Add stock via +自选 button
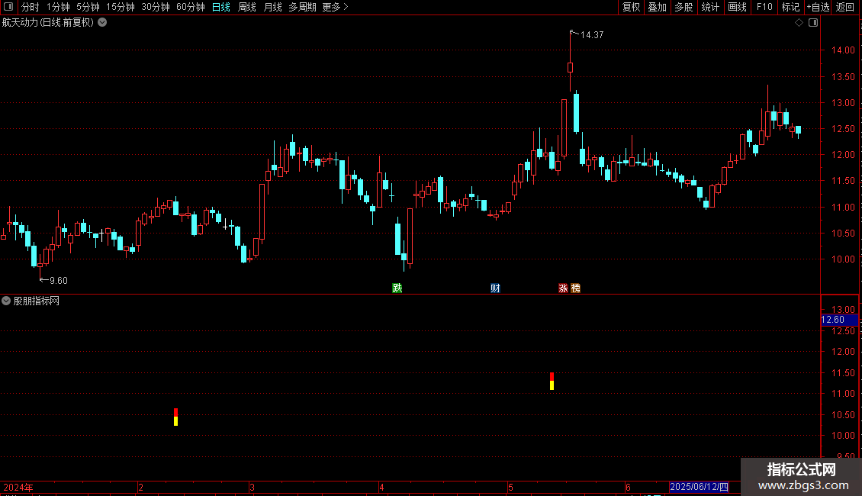This screenshot has height=496, width=862. tap(818, 7)
